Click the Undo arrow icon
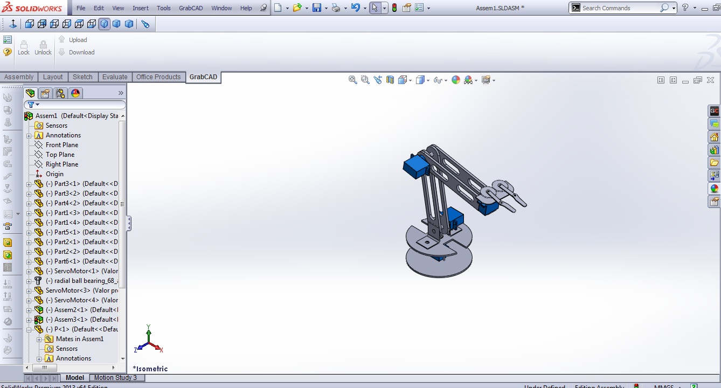 tap(355, 8)
